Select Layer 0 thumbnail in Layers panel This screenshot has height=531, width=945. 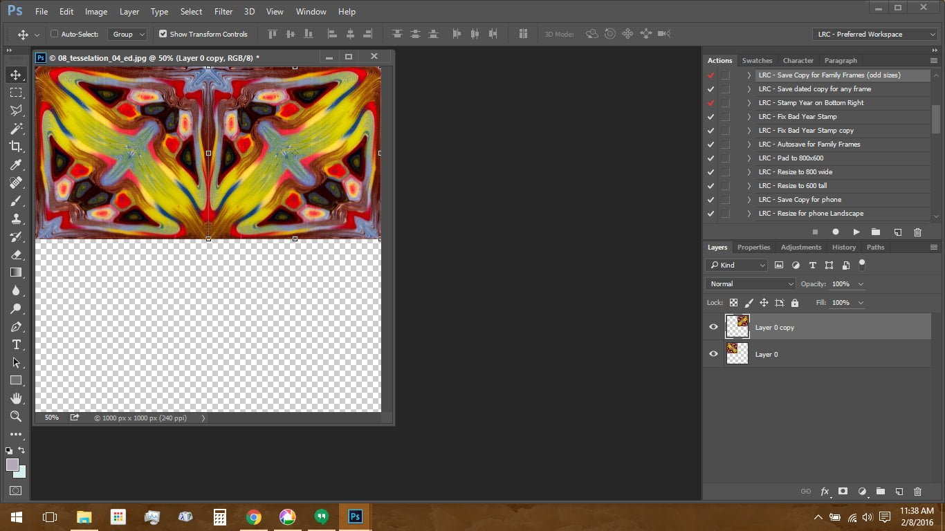click(737, 354)
